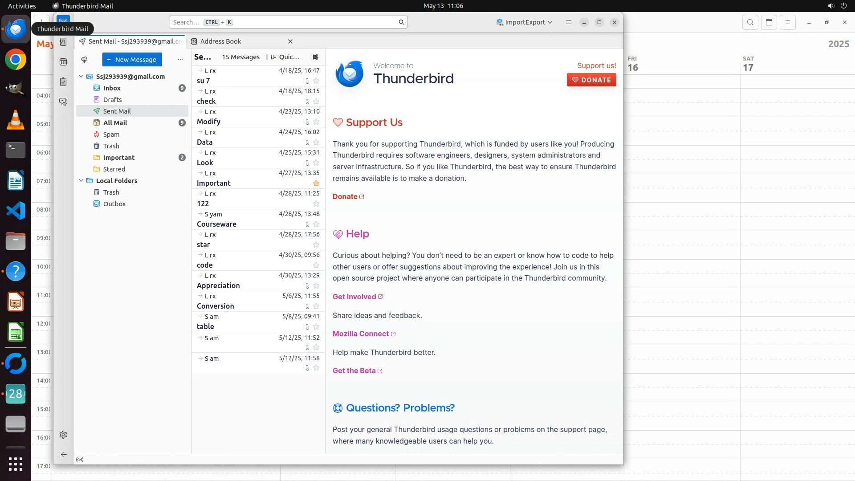Click the Get Messages cloud download icon
This screenshot has width=855, height=481.
pos(84,59)
